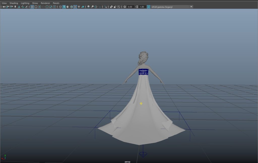
Task: Select the yellow pivot marker on dress
Action: point(141,103)
